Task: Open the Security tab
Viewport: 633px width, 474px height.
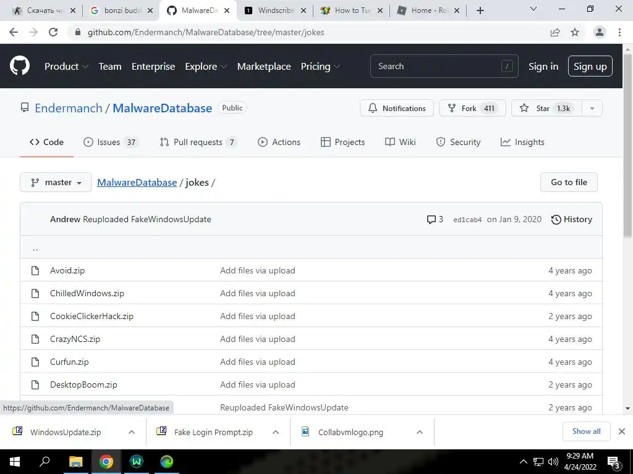Action: [x=458, y=142]
